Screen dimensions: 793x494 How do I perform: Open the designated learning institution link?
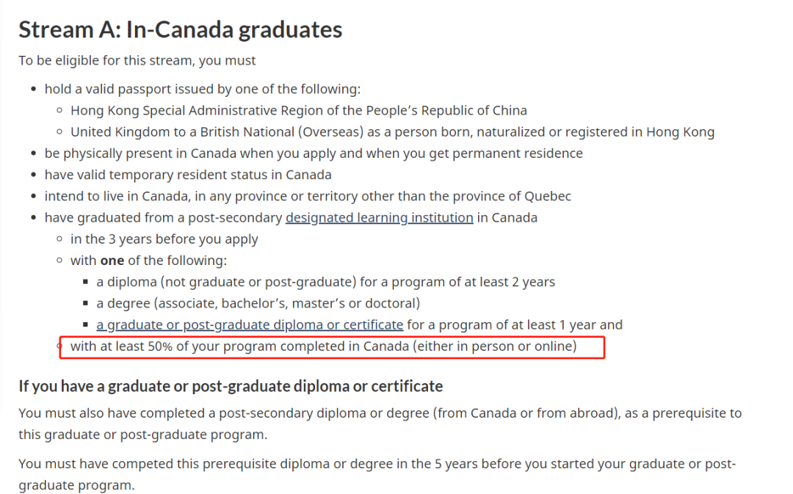click(x=380, y=218)
